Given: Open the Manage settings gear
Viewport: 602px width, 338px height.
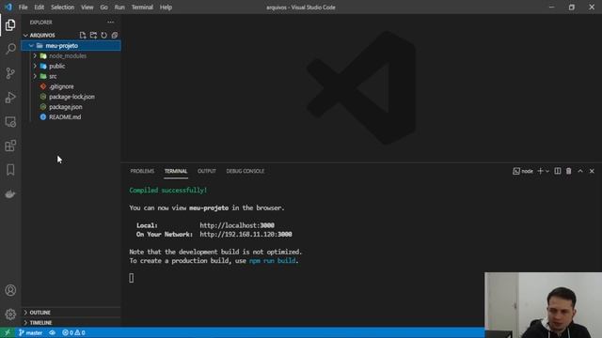Looking at the screenshot, I should (x=10, y=315).
